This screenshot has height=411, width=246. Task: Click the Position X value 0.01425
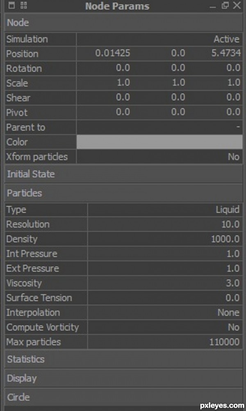112,53
